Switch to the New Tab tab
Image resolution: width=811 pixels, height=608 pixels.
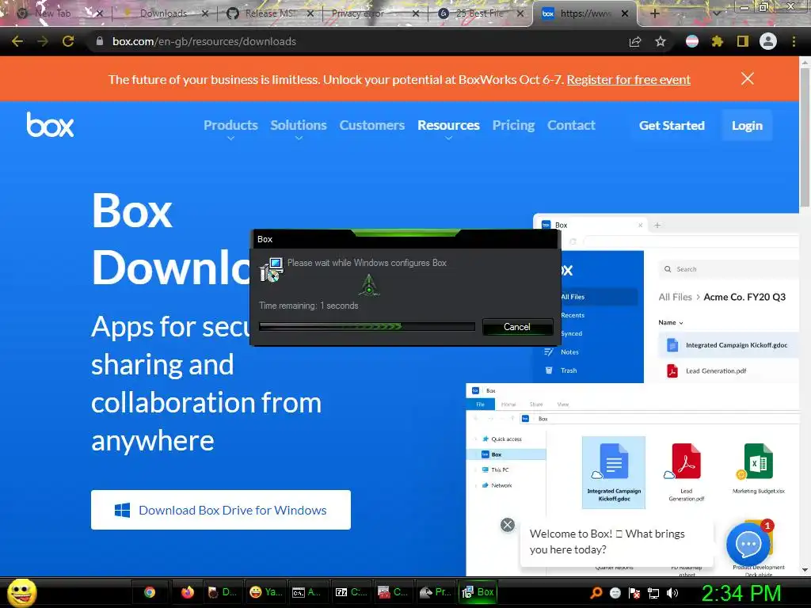52,13
